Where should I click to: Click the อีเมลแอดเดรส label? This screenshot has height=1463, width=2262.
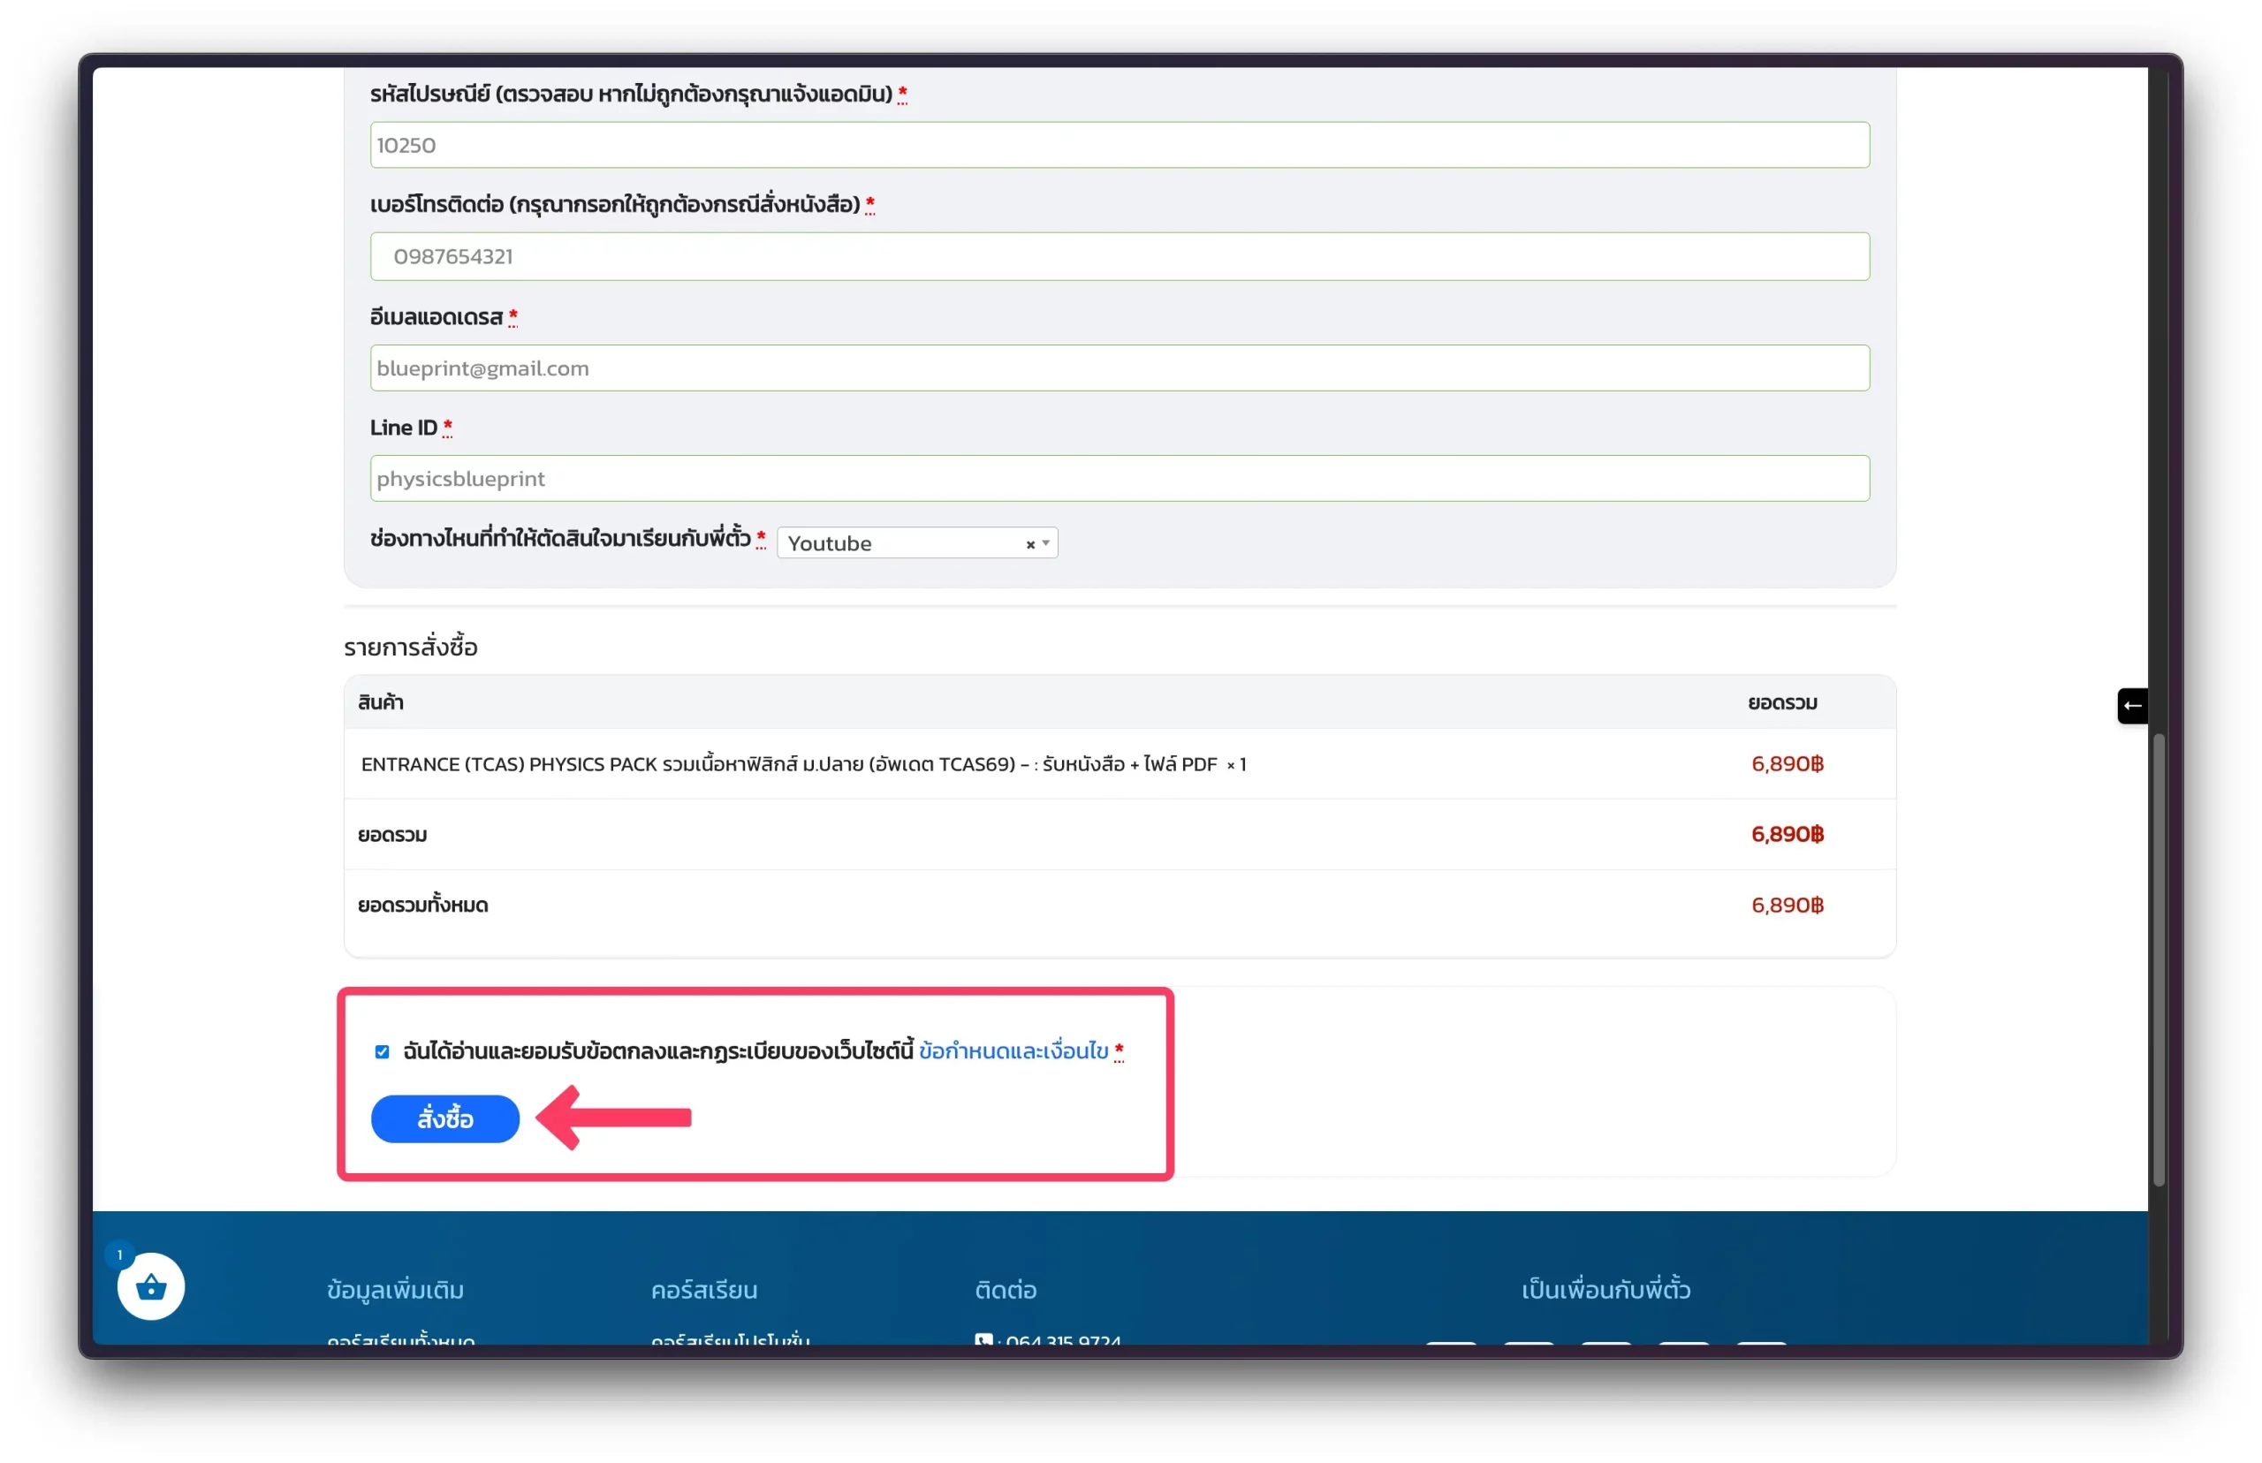tap(436, 316)
